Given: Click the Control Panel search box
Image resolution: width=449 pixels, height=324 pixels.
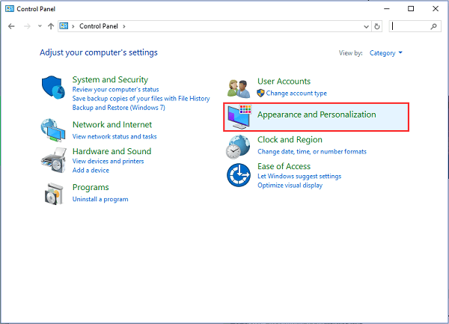Looking at the screenshot, I should click(412, 26).
